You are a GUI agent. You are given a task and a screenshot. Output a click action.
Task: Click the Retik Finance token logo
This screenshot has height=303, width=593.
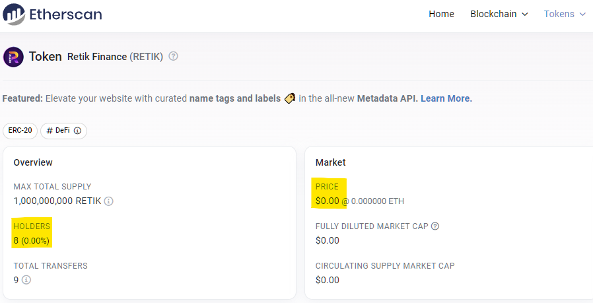tap(13, 57)
